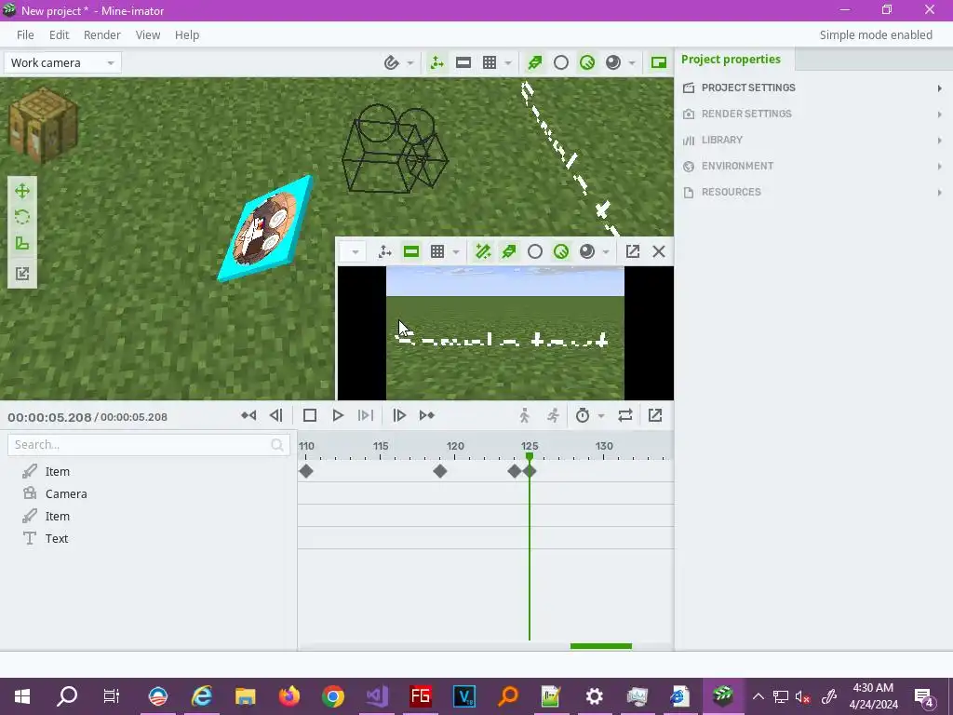This screenshot has height=715, width=953.
Task: Open the Help menu
Action: click(187, 34)
